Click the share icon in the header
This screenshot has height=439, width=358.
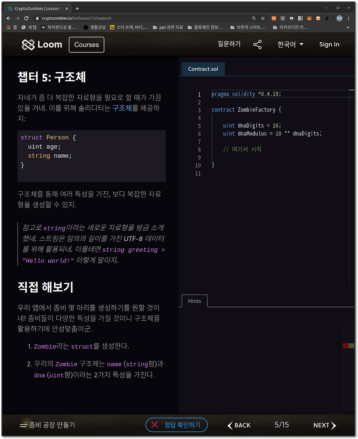tap(257, 44)
